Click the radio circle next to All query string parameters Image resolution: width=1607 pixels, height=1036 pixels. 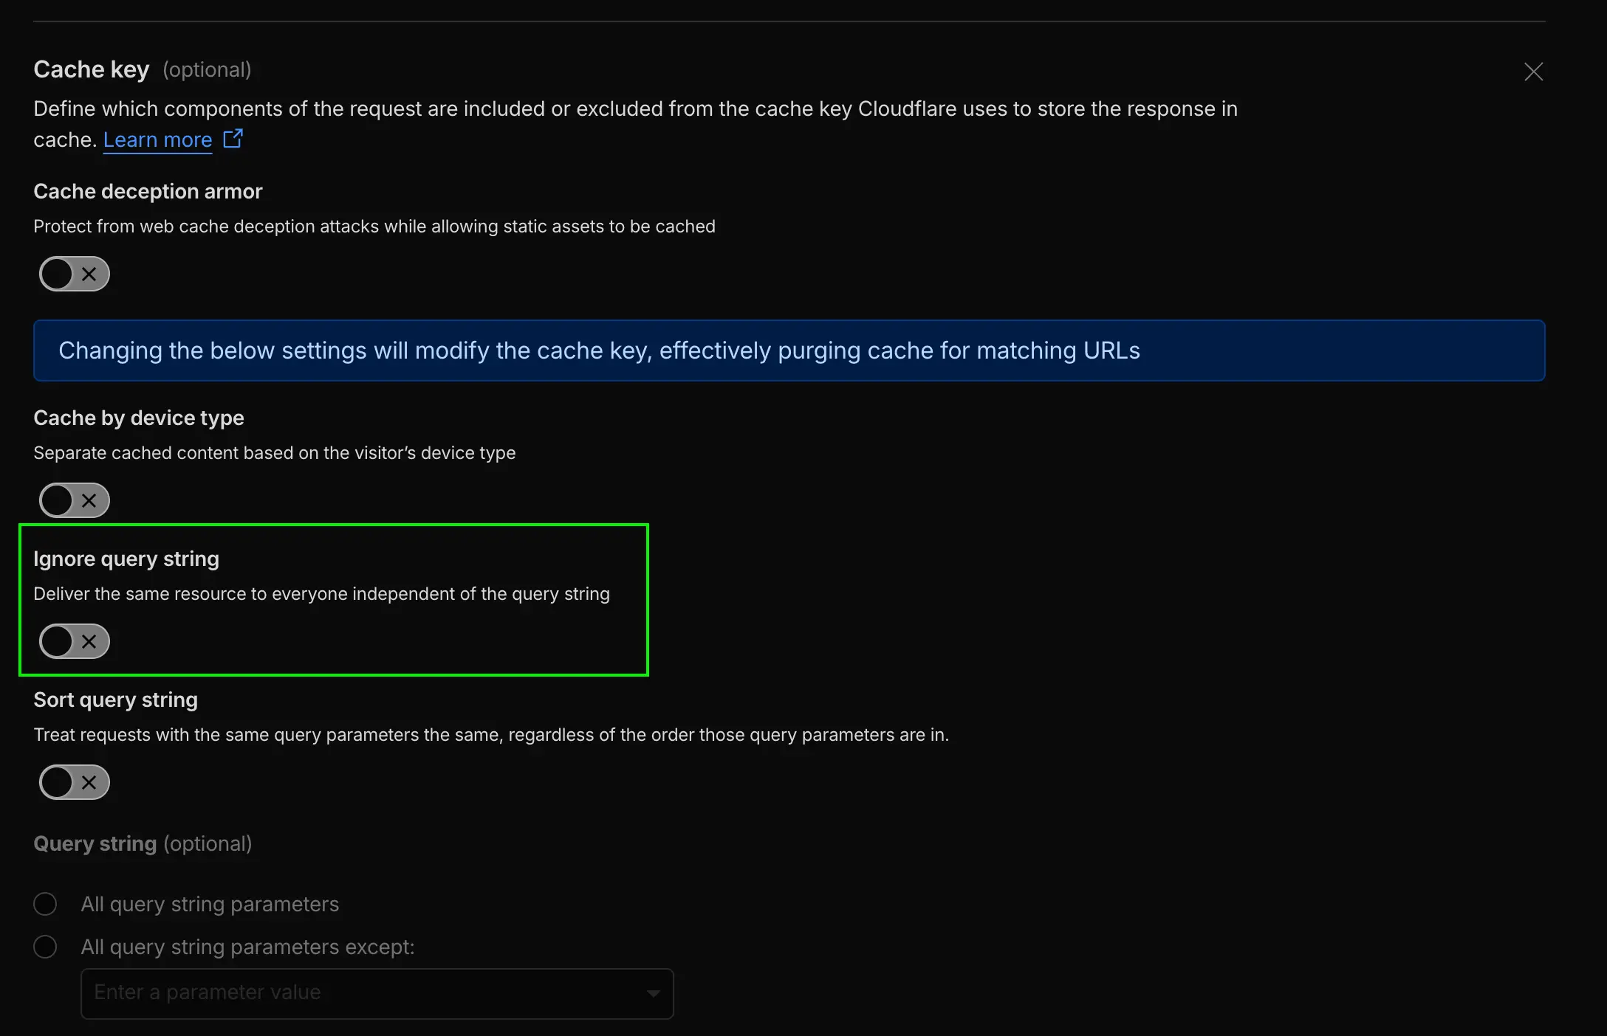click(45, 903)
